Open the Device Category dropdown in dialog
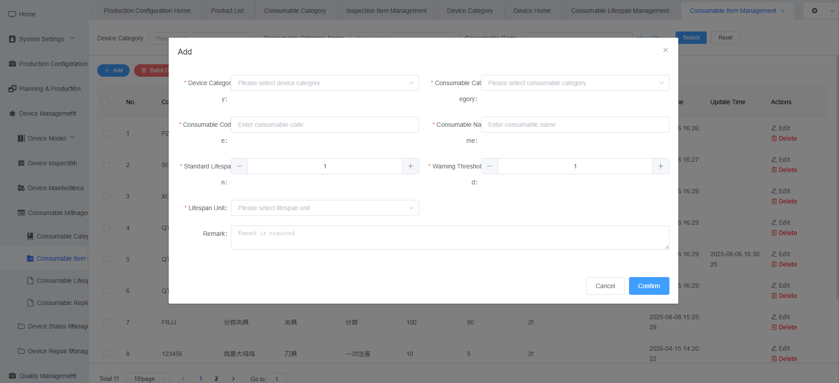Viewport: 839px width, 383px height. tap(325, 83)
